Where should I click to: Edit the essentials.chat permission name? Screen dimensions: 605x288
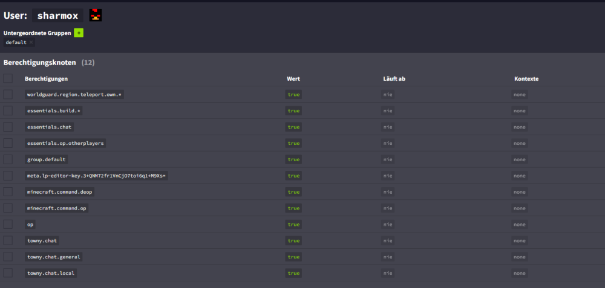[x=50, y=127]
